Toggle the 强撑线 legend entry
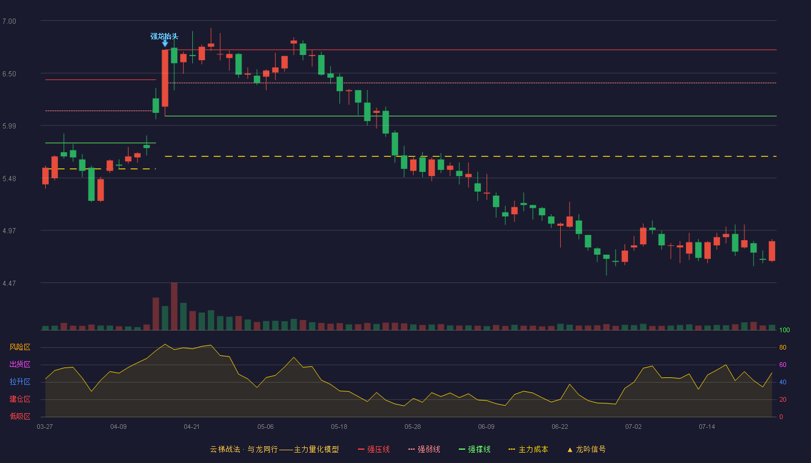This screenshot has width=811, height=463. 474,449
